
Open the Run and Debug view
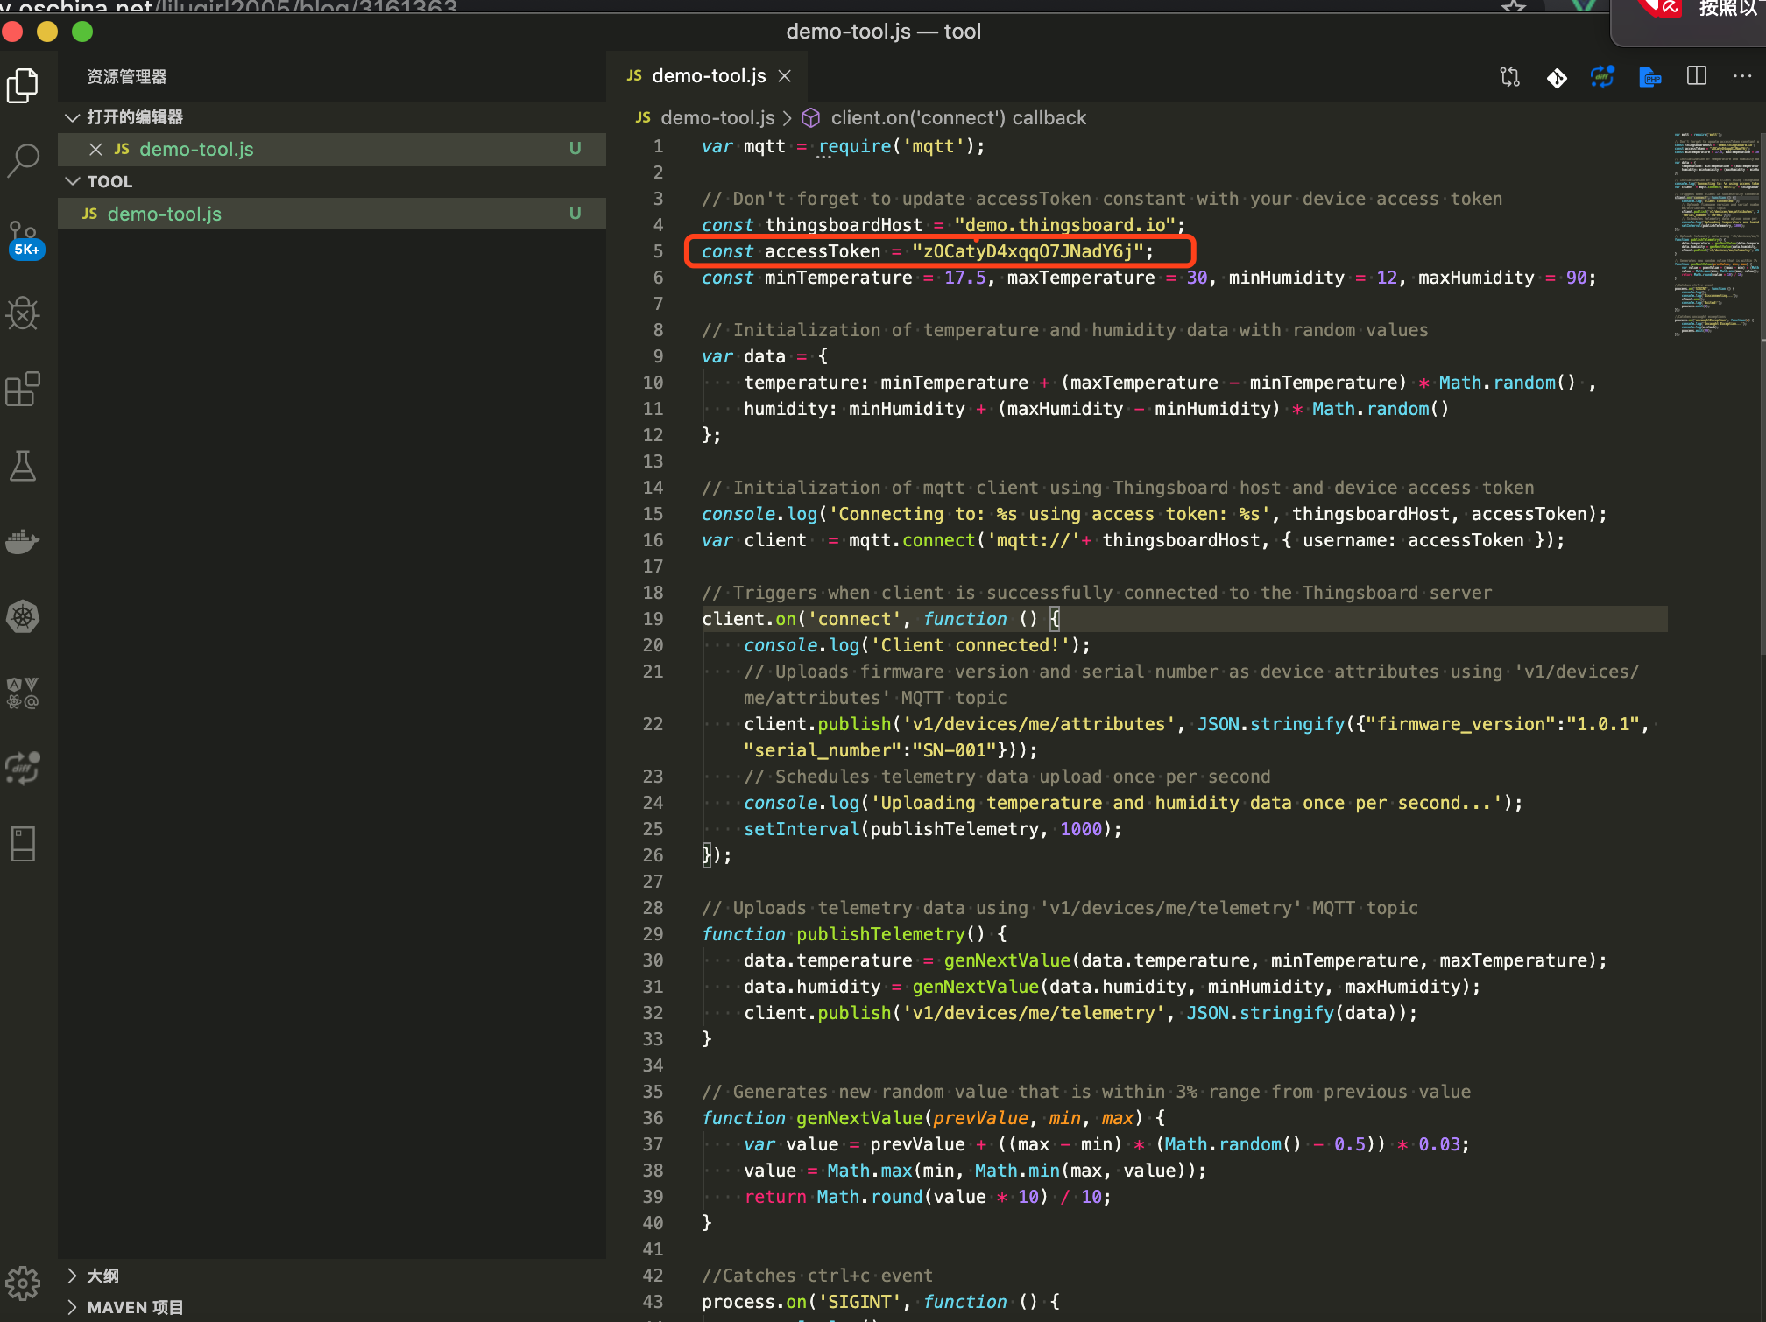click(24, 313)
